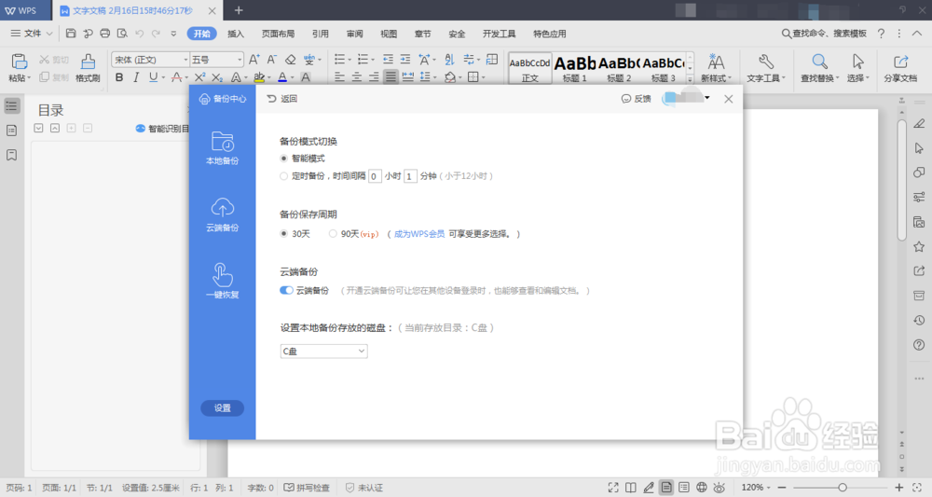Image resolution: width=932 pixels, height=497 pixels.
Task: Open the 文字工具 text tools
Action: pos(765,67)
